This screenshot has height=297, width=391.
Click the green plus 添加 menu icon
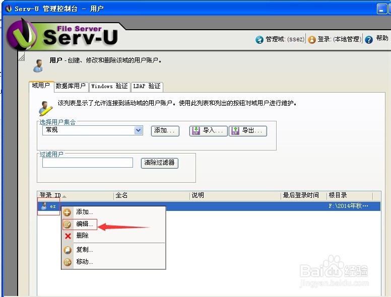pos(67,212)
